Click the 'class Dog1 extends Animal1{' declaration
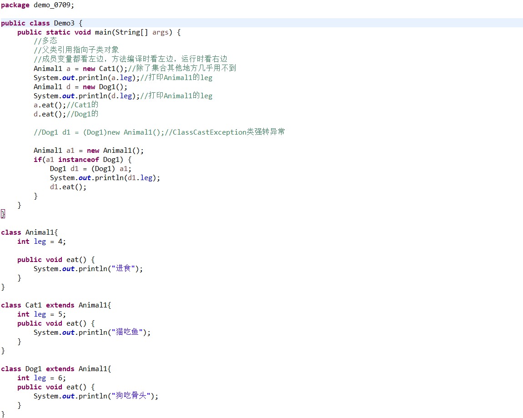 (x=56, y=369)
